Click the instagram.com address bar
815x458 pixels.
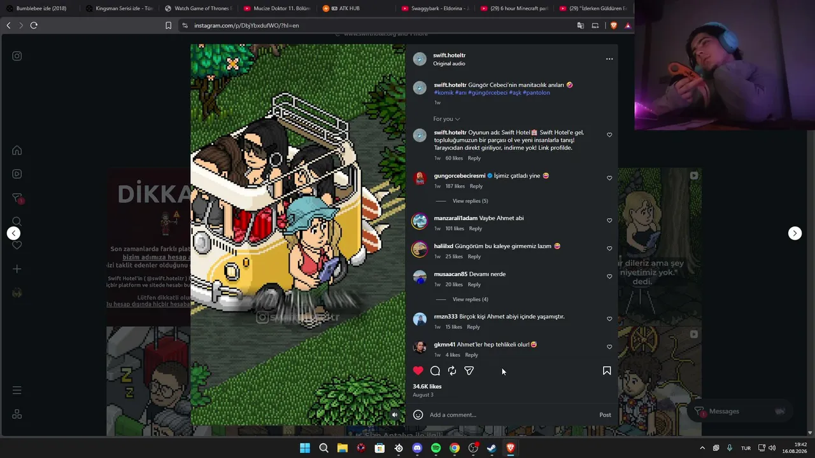click(376, 25)
